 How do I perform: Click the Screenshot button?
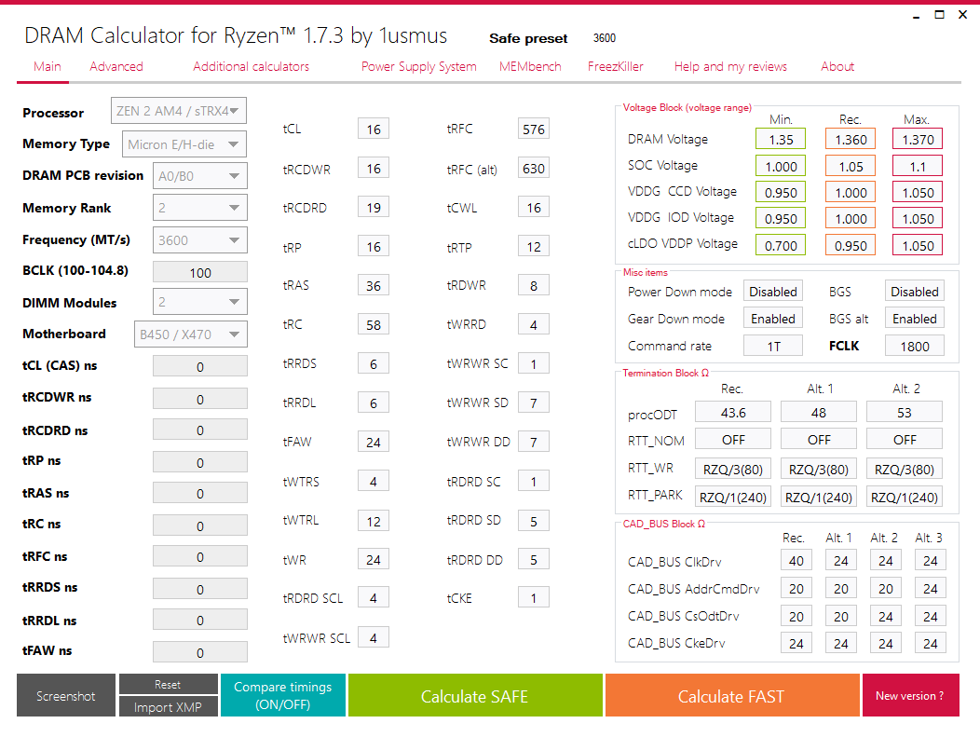tap(66, 695)
